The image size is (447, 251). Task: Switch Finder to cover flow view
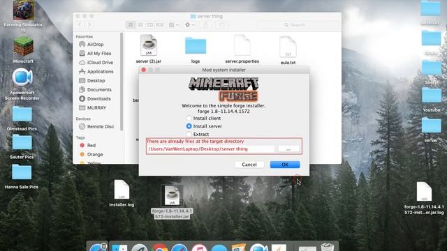click(x=160, y=25)
